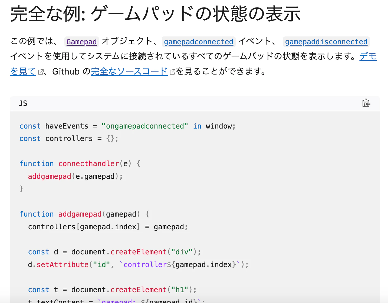Screen dimensions: 388x303
Task: Click the createElement("div") code line
Action: tap(114, 252)
